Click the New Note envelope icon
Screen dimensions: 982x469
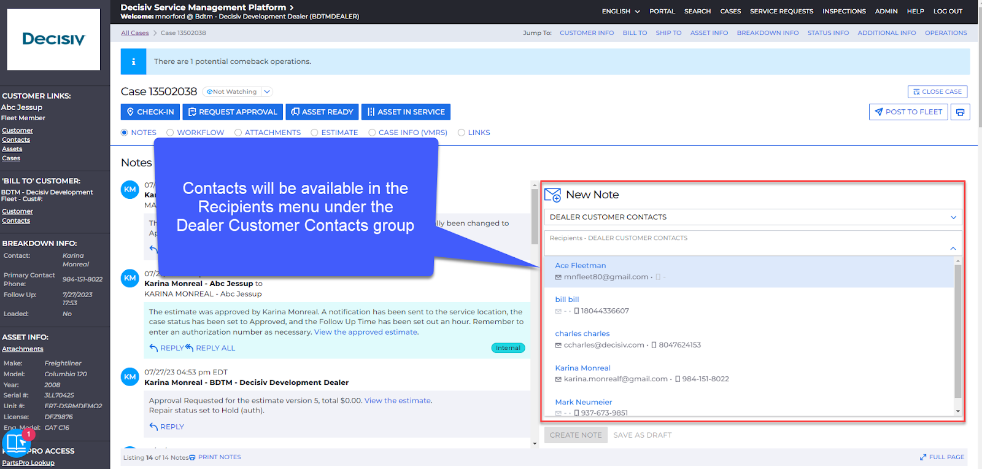coord(552,195)
